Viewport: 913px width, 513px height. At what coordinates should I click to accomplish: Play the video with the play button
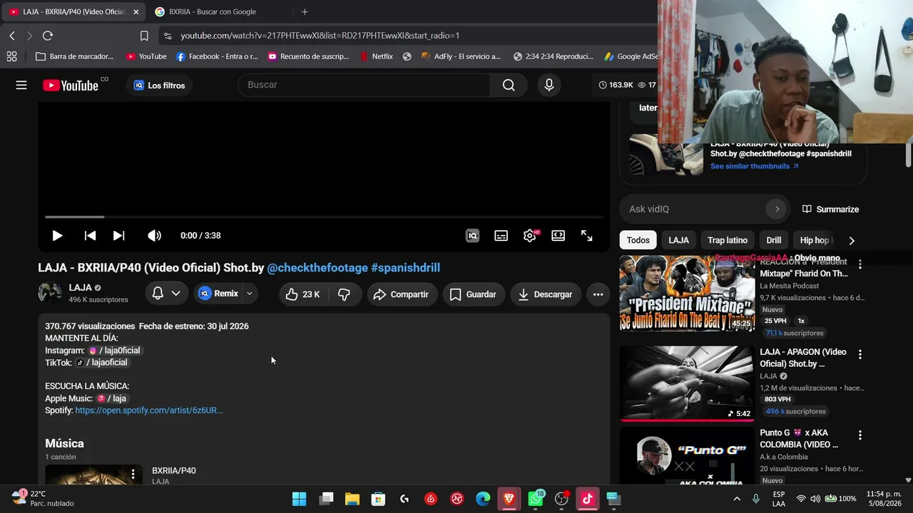tap(57, 236)
